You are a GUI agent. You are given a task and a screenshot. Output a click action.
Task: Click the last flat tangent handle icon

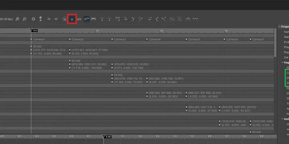pos(195,19)
